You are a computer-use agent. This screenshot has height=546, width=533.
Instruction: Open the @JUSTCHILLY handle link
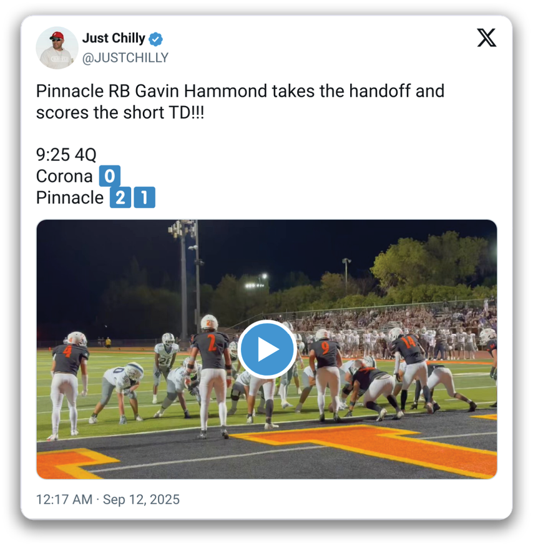[x=125, y=58]
